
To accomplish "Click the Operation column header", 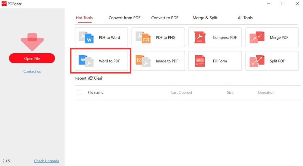I will coord(266,92).
